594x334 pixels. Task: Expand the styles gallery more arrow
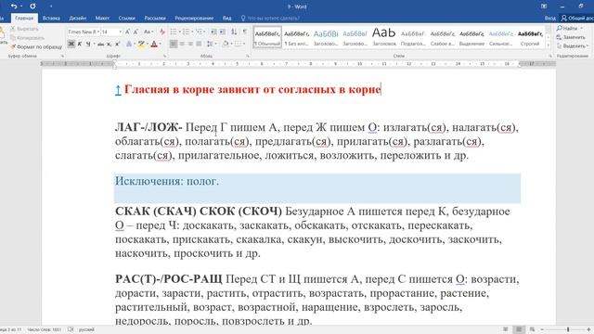(x=548, y=45)
